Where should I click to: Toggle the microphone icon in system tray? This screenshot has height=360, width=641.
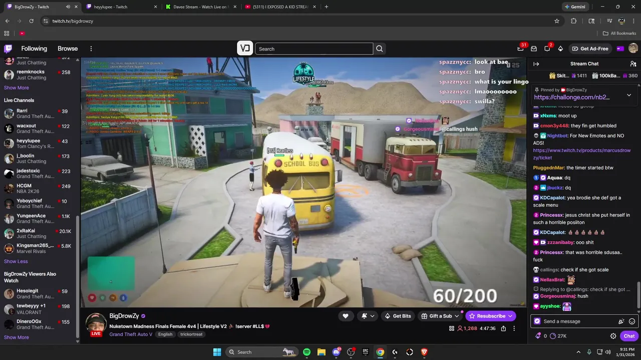coord(589,352)
